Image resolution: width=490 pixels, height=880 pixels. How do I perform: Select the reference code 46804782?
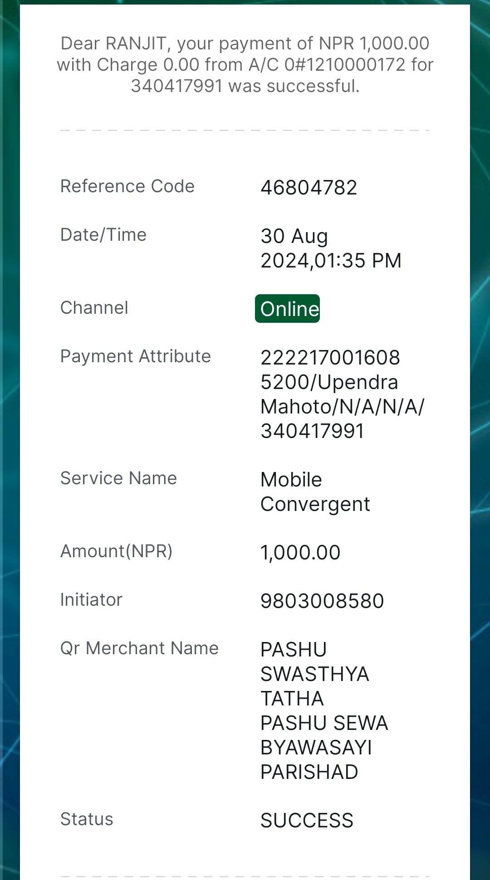(x=309, y=188)
